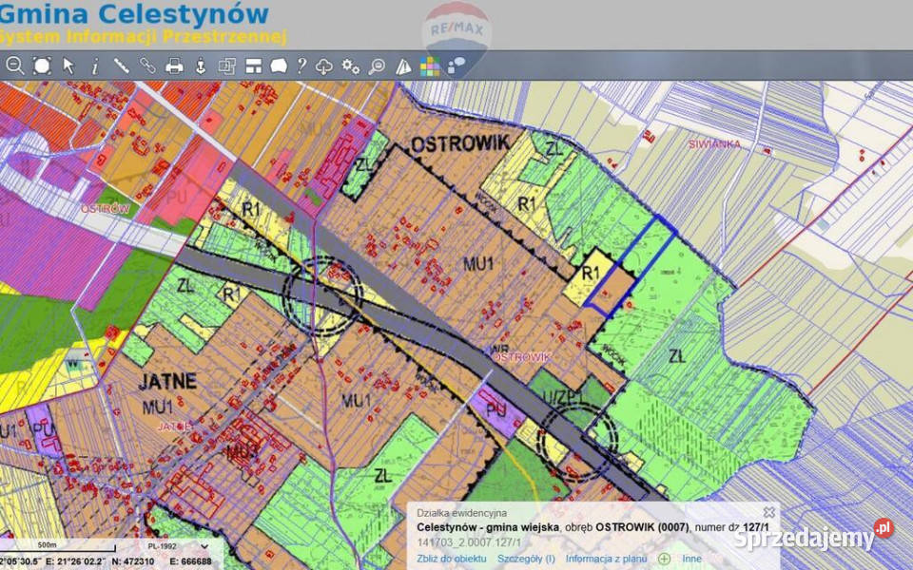Screen dimensions: 913x570
Task: Activate the arrow selection pointer tool
Action: (x=68, y=66)
